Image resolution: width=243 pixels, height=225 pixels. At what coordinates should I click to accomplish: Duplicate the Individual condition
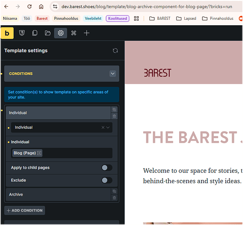point(114,110)
